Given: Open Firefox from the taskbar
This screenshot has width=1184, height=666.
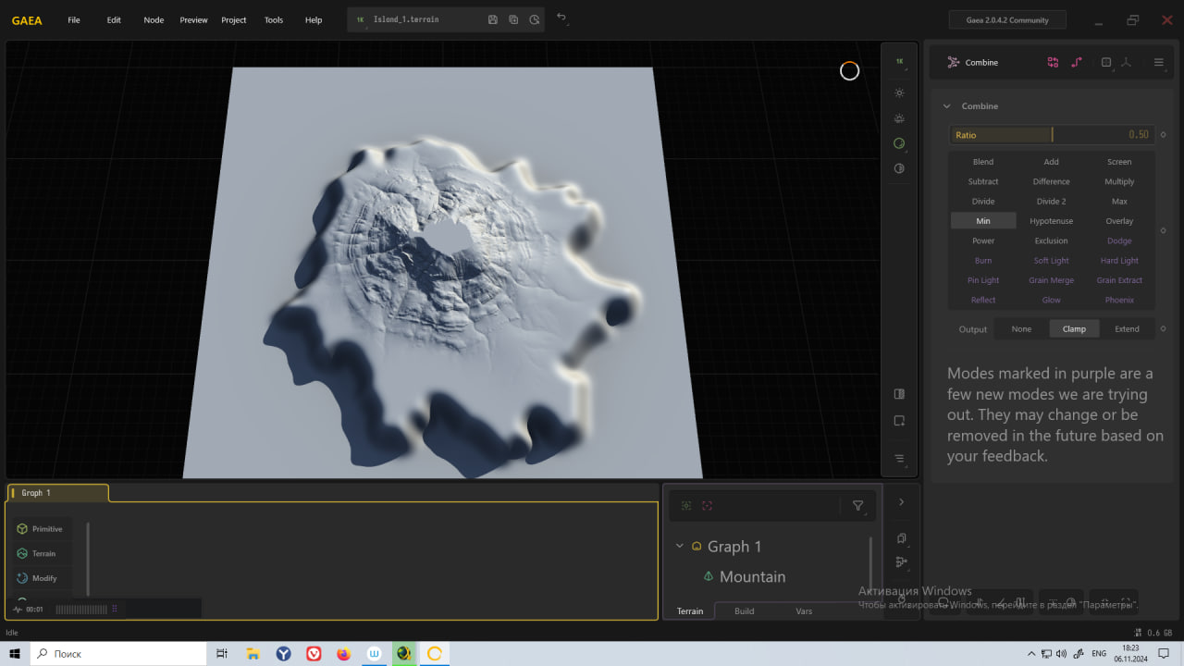Looking at the screenshot, I should click(344, 654).
